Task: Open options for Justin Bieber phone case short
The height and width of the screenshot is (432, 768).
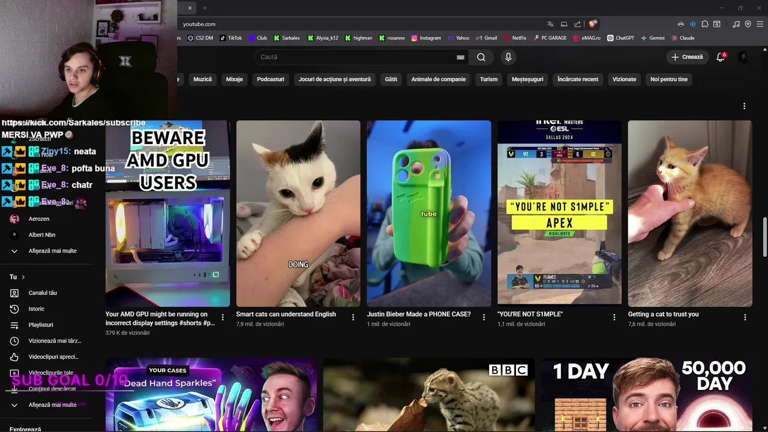Action: pyautogui.click(x=484, y=317)
